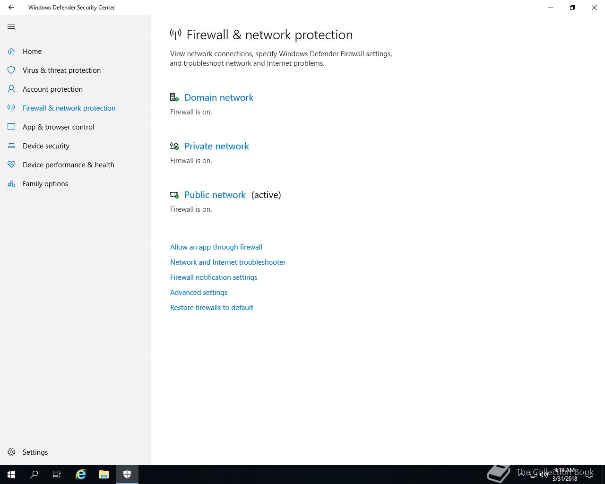The image size is (605, 484).
Task: Open File Explorer from taskbar
Action: pos(104,475)
